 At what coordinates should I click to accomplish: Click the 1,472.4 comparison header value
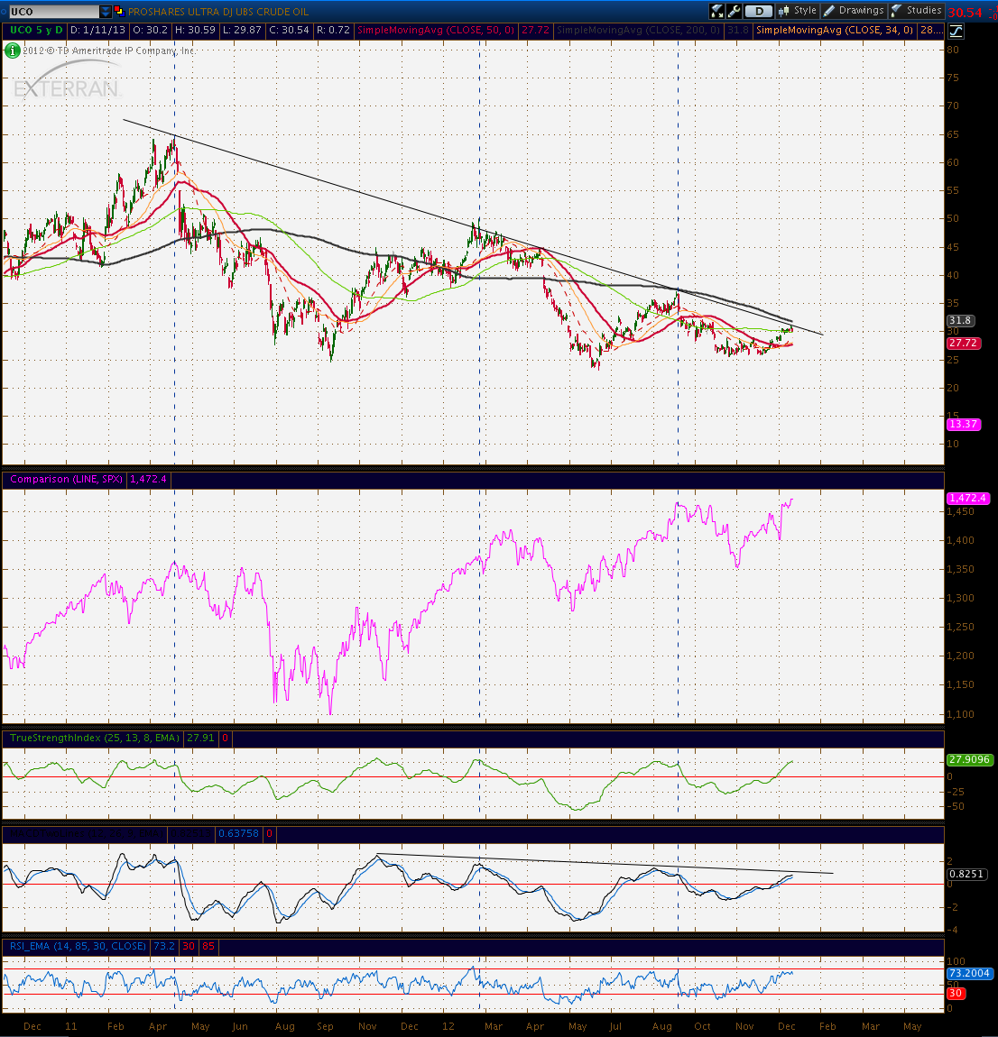[148, 479]
